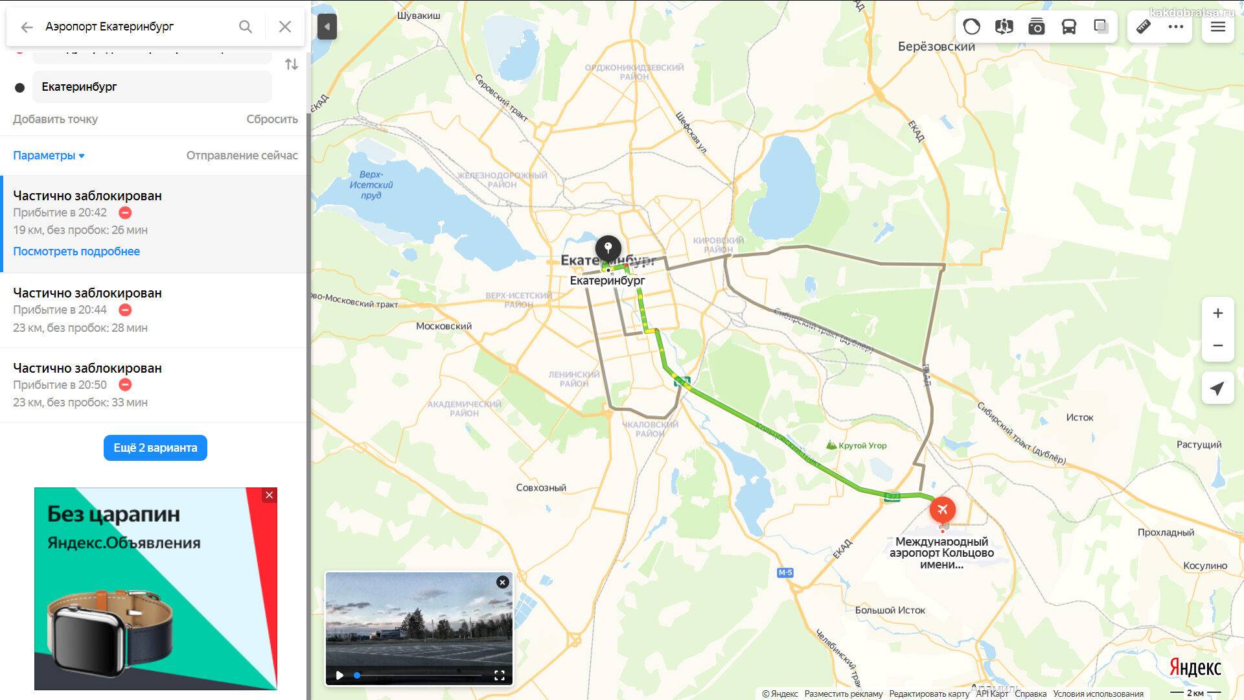
Task: Collapse the side panel with arrow button
Action: 327,27
